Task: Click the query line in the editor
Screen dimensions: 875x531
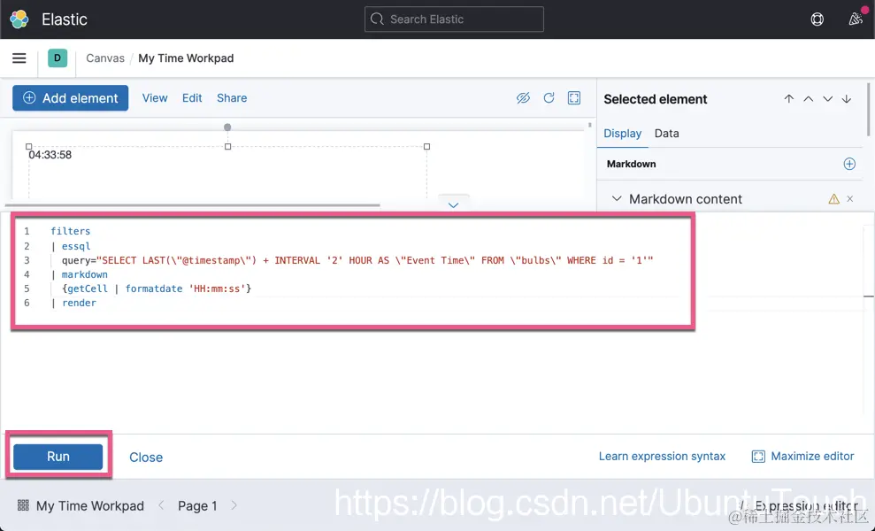Action: 357,260
